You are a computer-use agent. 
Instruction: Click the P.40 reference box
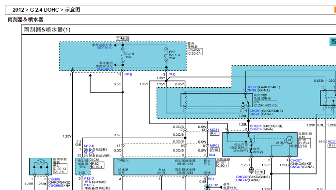(x=214, y=150)
